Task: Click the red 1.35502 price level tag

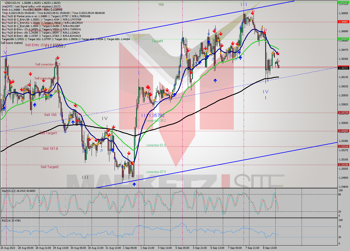Action: [x=343, y=131]
